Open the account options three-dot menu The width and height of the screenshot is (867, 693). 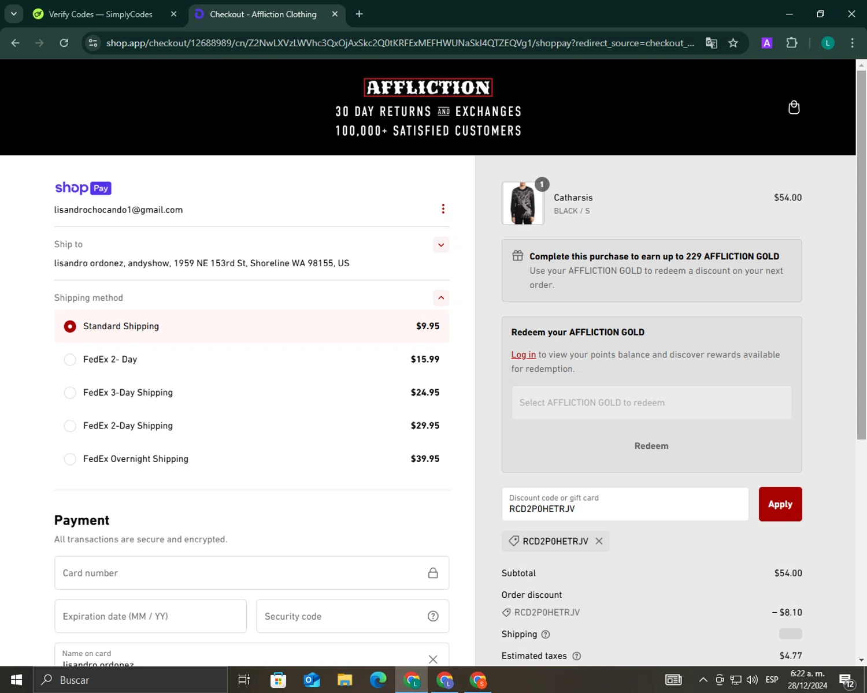pyautogui.click(x=443, y=208)
